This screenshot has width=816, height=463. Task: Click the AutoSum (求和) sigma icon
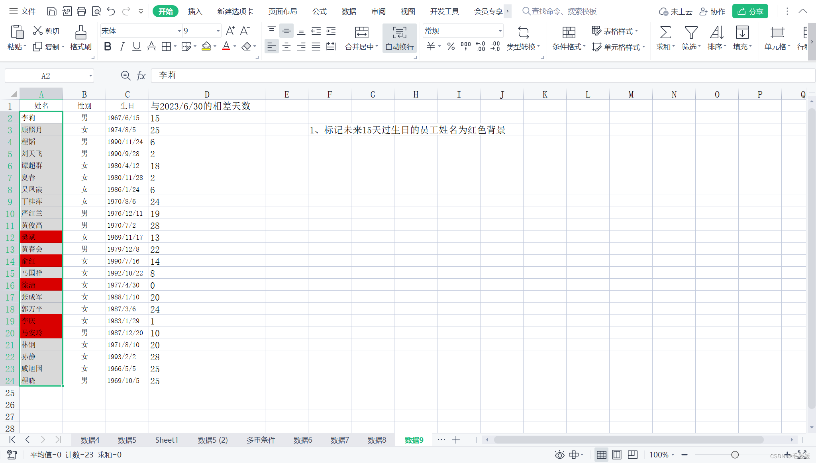pos(665,33)
